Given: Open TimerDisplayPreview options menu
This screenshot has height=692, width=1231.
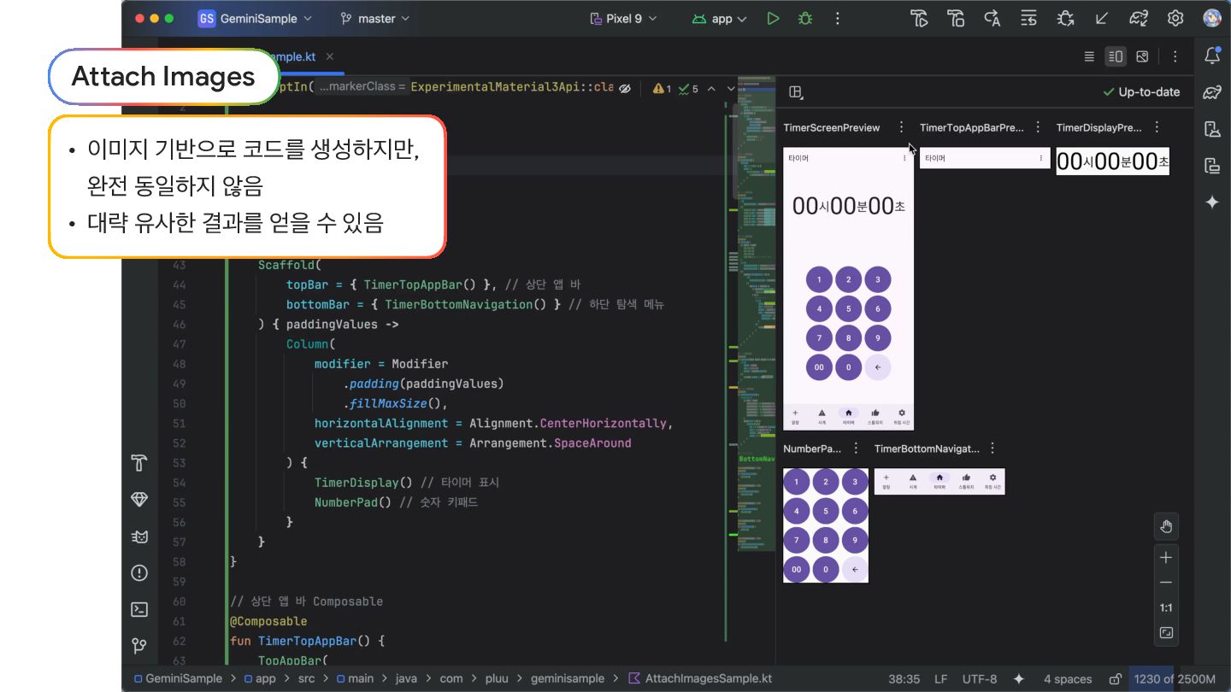Looking at the screenshot, I should point(1157,127).
